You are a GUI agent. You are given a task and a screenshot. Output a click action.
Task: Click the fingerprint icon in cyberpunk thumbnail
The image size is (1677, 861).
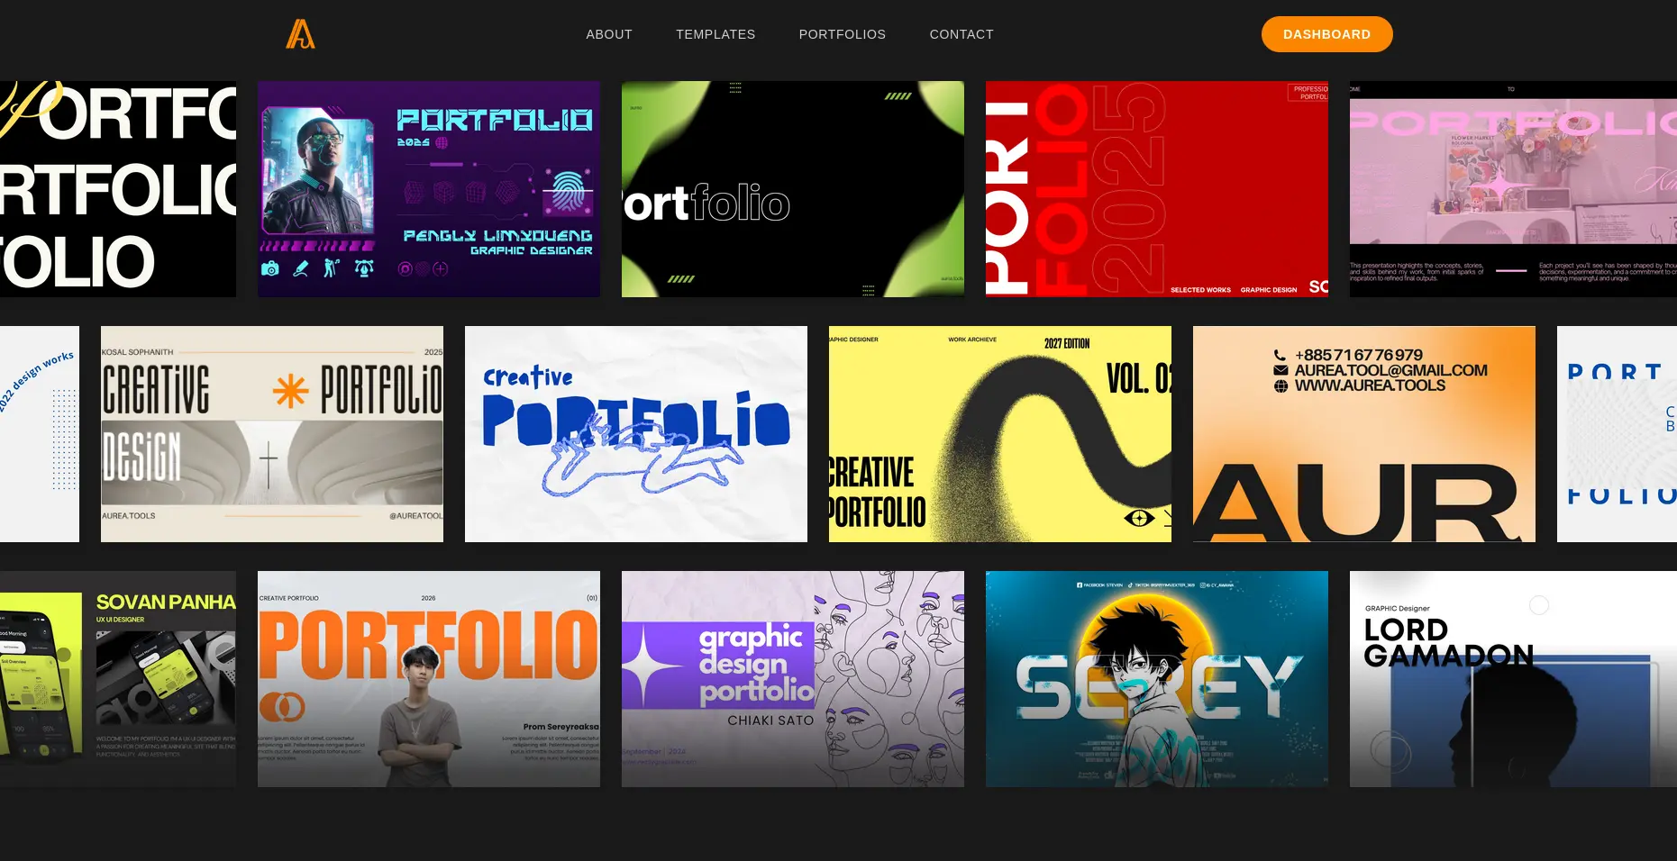pos(569,190)
